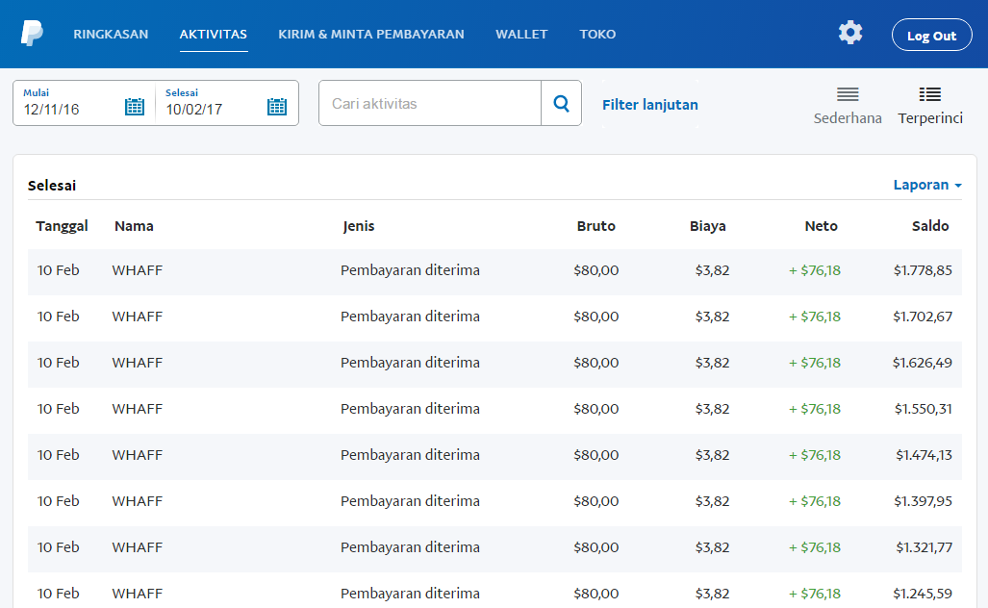Switch to Sederhana view icon
This screenshot has width=988, height=608.
pos(848,94)
